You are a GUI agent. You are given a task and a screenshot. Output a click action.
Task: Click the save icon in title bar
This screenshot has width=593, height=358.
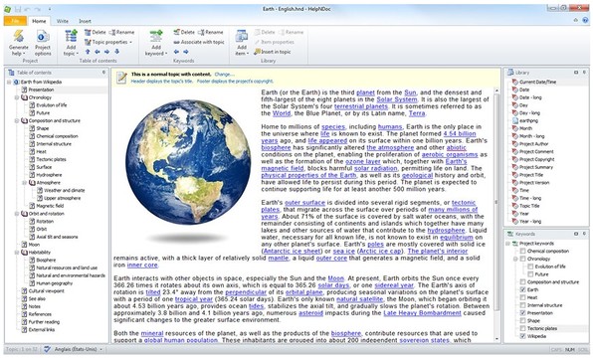click(18, 9)
